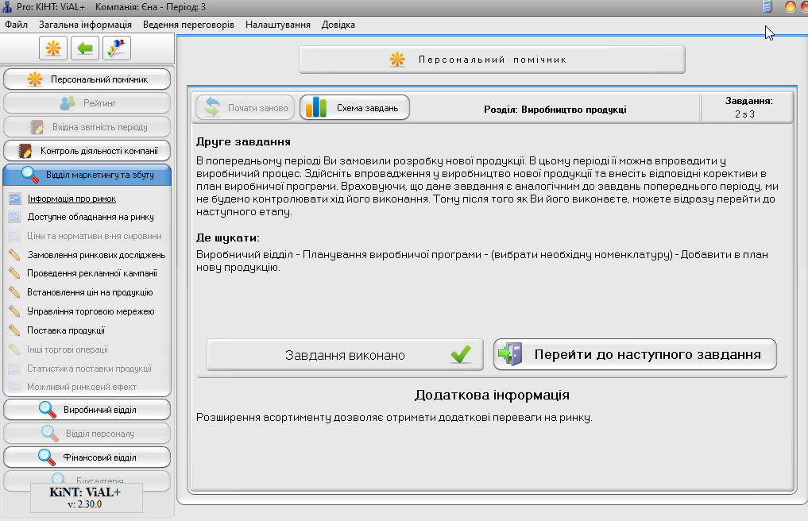The height and width of the screenshot is (521, 808).
Task: Open Поставка продукції item
Action: 66,330
